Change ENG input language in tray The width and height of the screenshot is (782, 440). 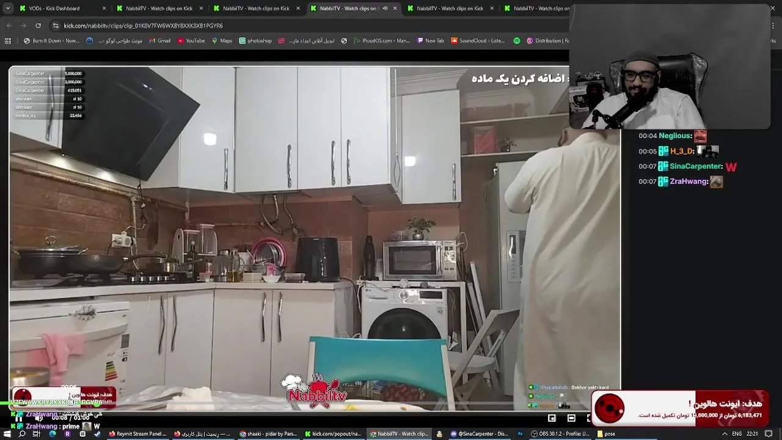(737, 434)
